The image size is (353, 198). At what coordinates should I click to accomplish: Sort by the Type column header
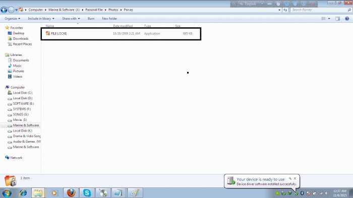click(x=147, y=26)
